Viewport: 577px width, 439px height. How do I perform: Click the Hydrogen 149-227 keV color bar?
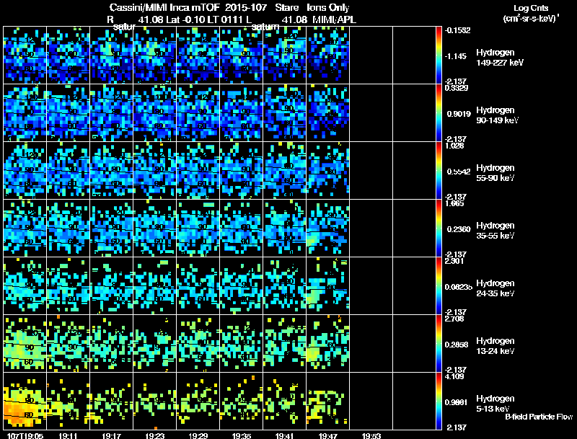(x=439, y=56)
